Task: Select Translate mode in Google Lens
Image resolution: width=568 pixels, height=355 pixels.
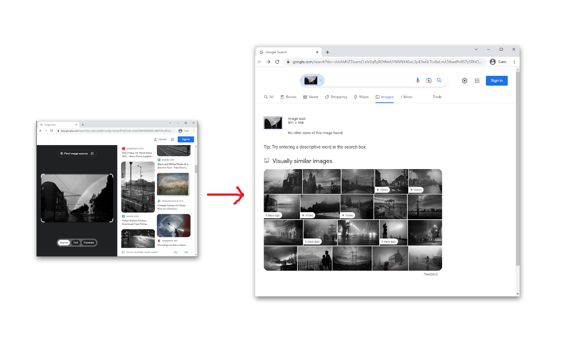Action: tap(89, 242)
